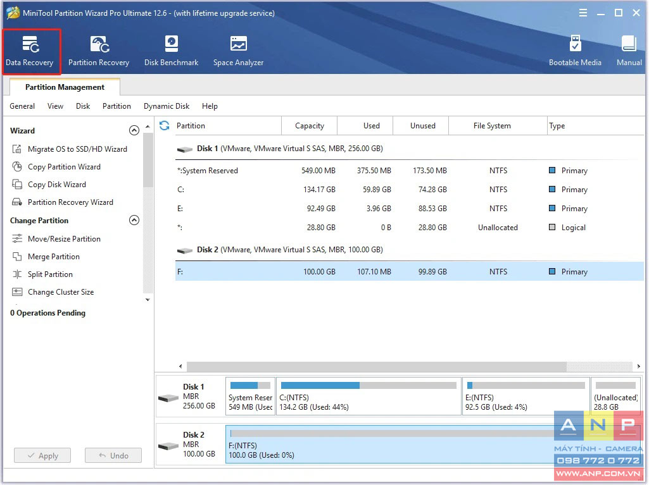The width and height of the screenshot is (649, 485).
Task: Click the partition list horizontal scrollbar thumb
Action: [377, 366]
